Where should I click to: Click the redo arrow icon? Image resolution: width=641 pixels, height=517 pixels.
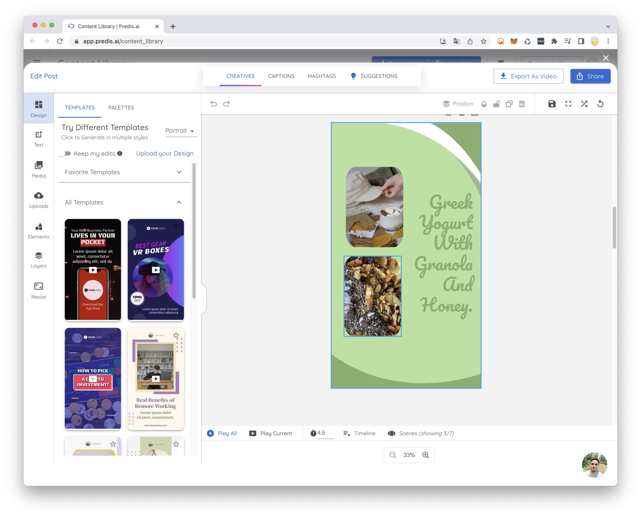(x=226, y=104)
